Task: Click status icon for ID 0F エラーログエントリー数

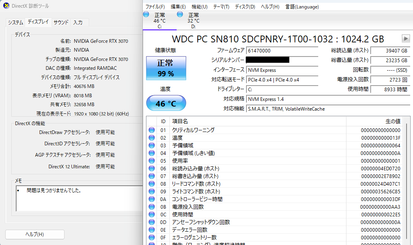Action: coord(152,237)
